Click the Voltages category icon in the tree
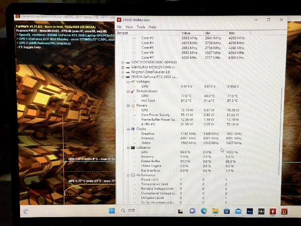 point(132,81)
